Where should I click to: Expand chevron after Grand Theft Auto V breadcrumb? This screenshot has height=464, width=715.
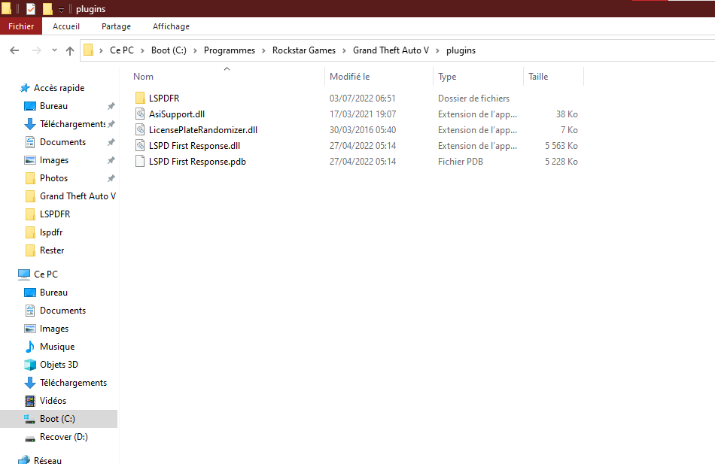click(x=438, y=50)
